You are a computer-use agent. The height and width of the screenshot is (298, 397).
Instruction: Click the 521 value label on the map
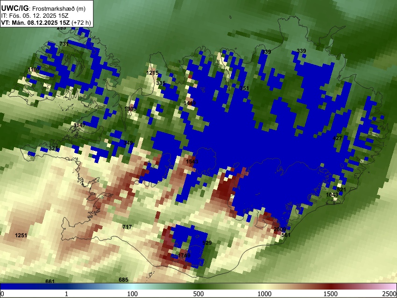tap(341, 190)
